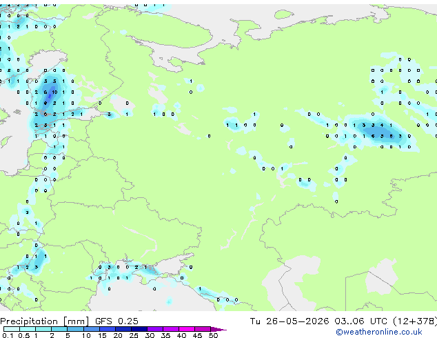Select the 0.5–1 mm legend swatch

click(28, 329)
